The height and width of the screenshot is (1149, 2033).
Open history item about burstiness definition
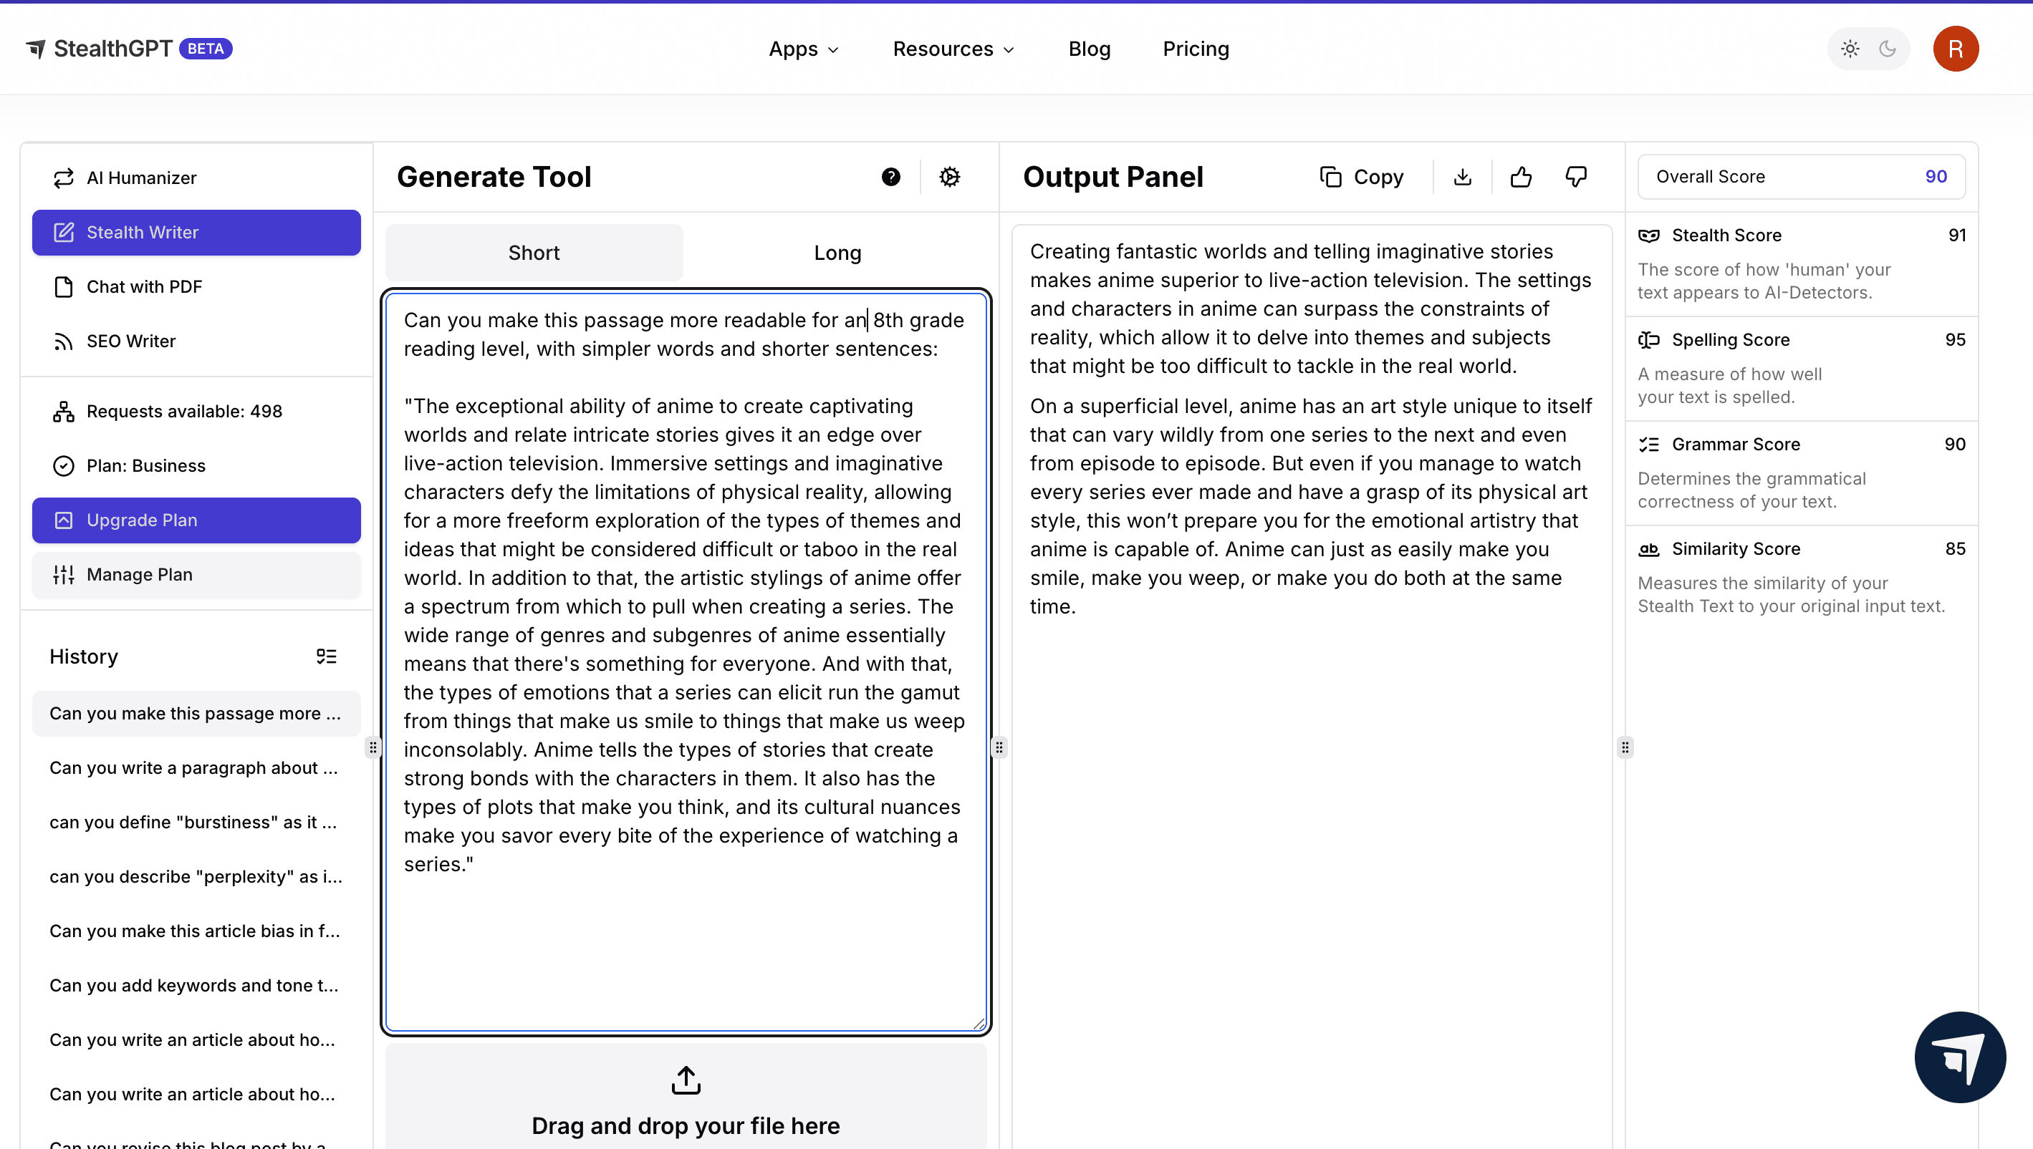193,823
